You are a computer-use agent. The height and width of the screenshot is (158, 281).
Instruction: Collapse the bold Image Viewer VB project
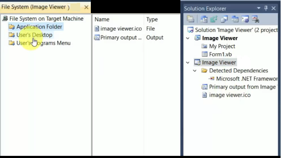[188, 38]
